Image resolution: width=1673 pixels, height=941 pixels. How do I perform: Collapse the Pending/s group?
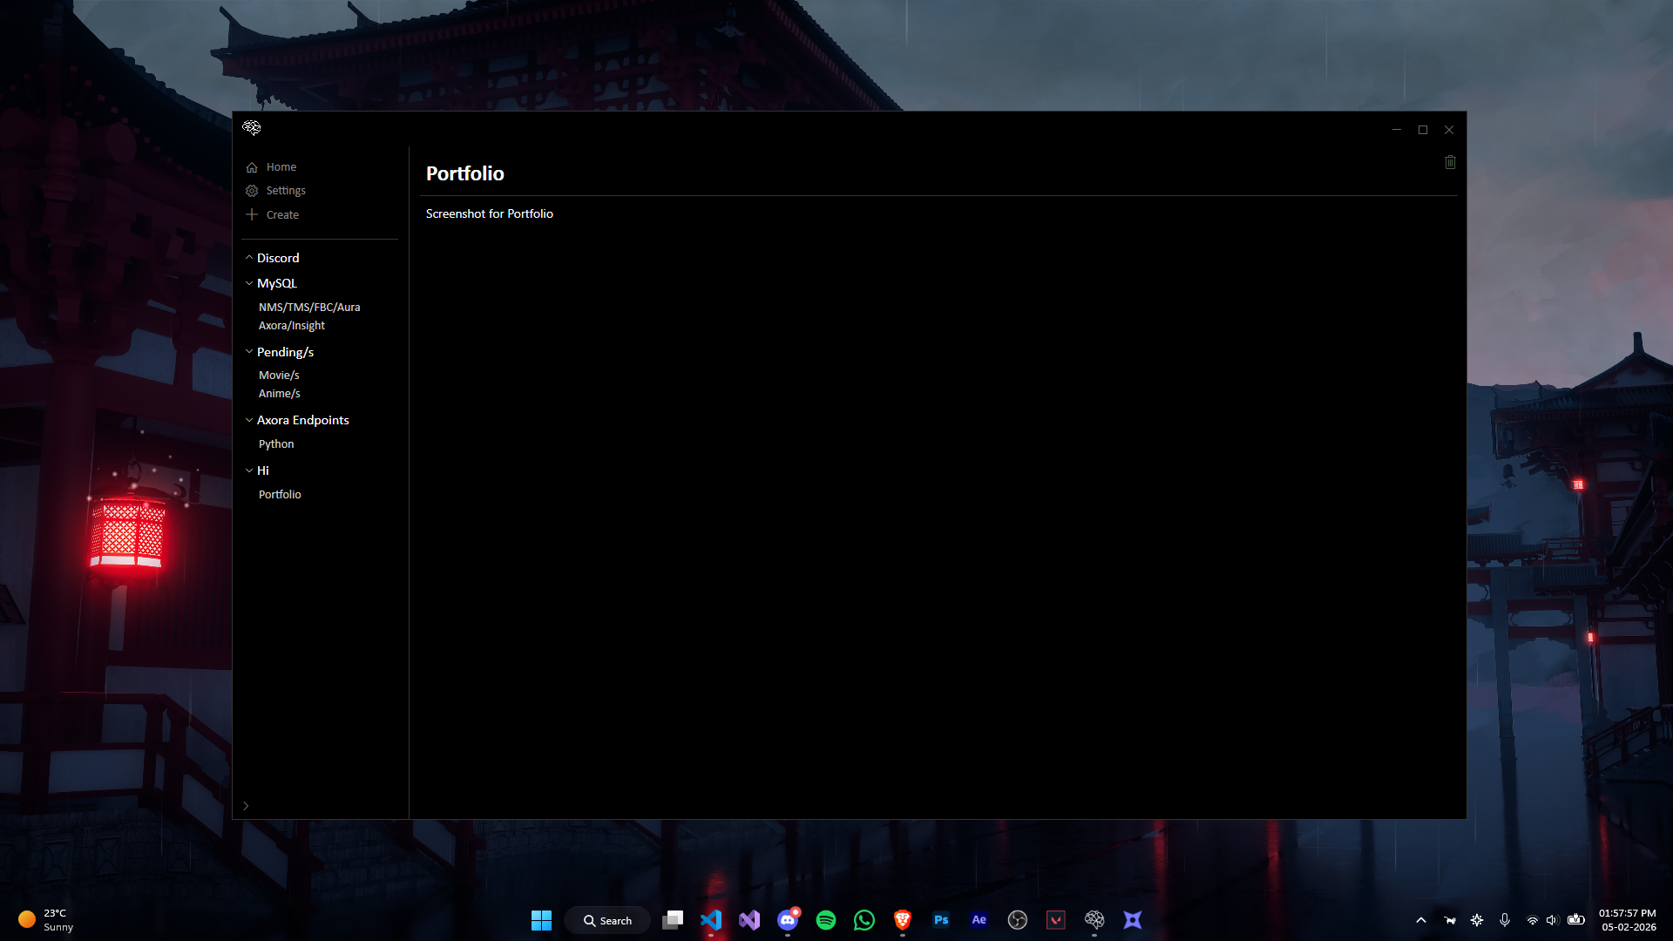[249, 352]
